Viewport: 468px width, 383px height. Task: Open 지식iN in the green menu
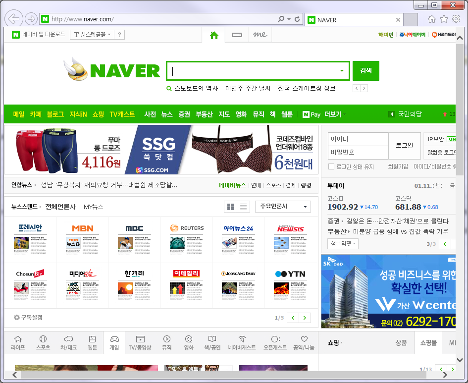[78, 114]
